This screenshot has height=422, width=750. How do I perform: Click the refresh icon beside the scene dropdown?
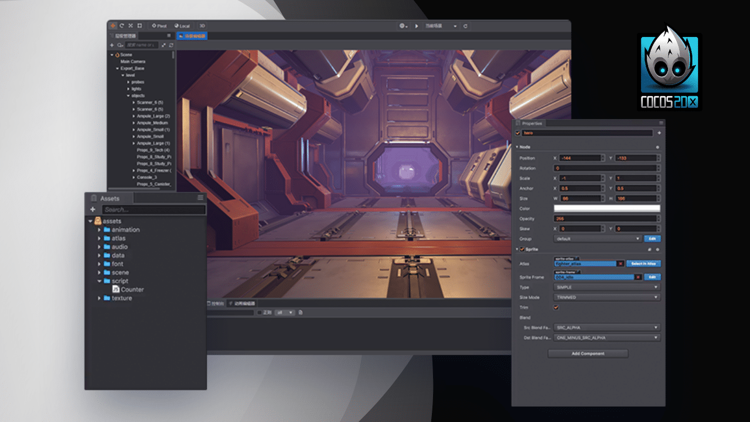[x=466, y=26]
